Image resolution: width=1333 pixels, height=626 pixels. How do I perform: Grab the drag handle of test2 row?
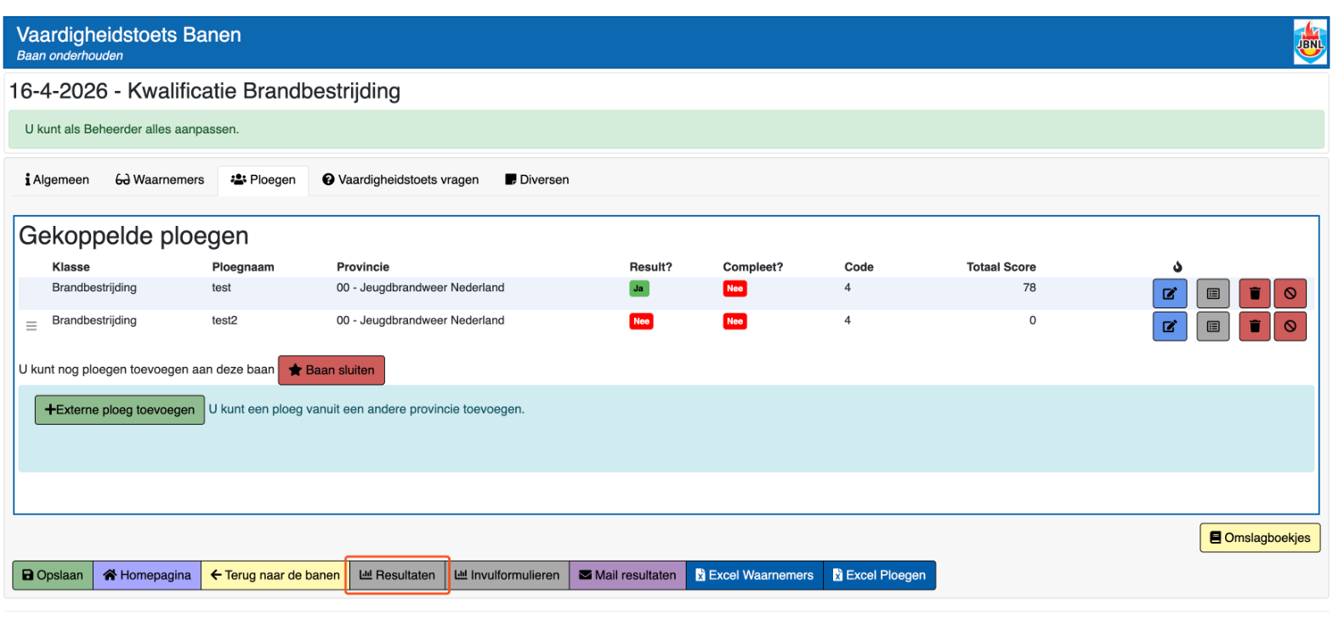pyautogui.click(x=31, y=326)
